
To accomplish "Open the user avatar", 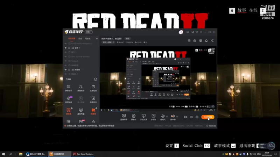I will coord(181,32).
